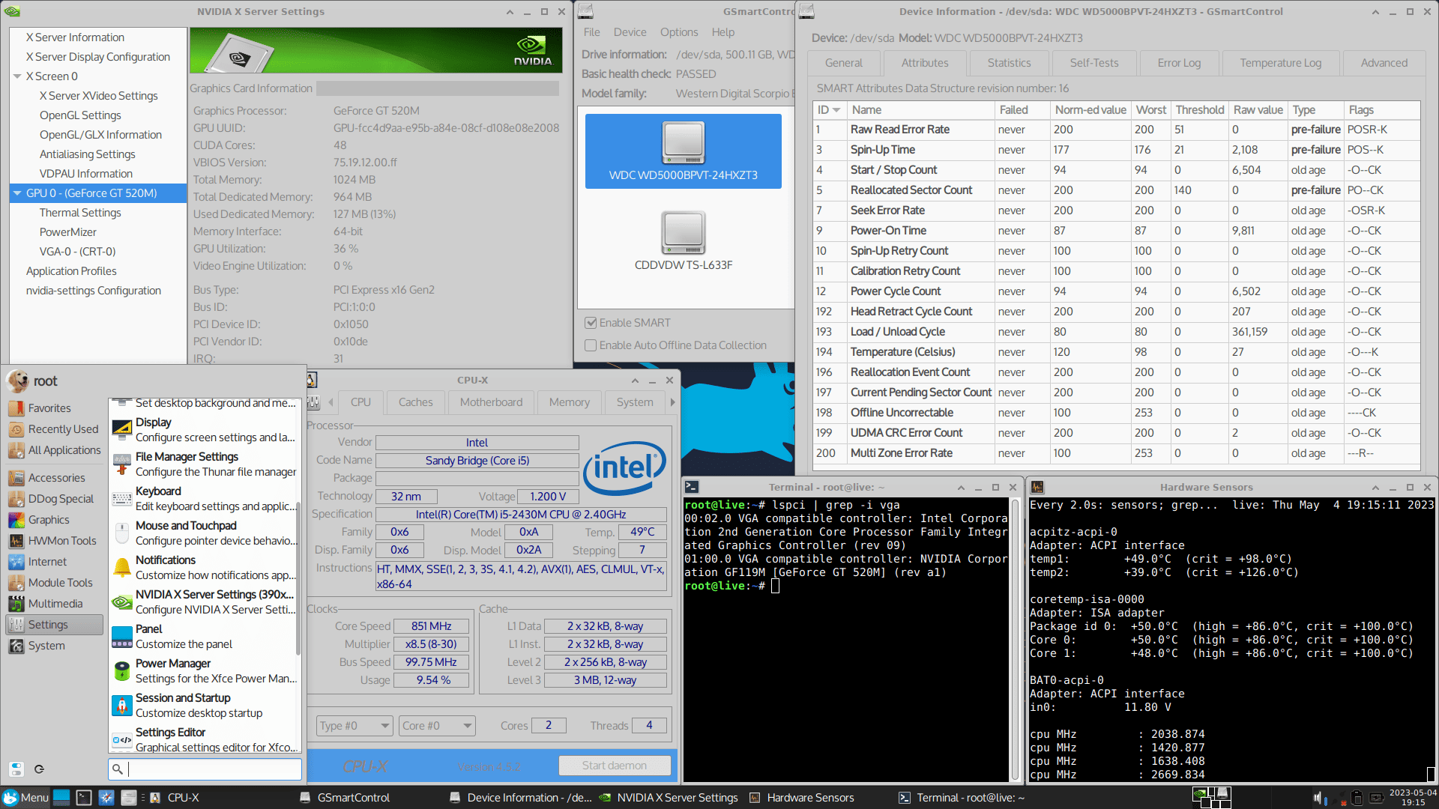Open the Multimedia category in menu
The width and height of the screenshot is (1439, 809).
point(54,604)
